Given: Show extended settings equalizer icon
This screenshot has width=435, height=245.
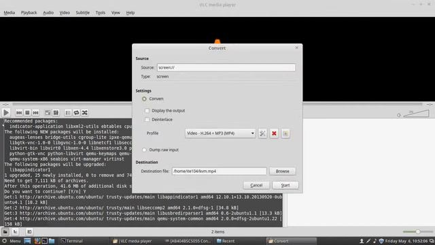Looking at the screenshot, I should point(56,112).
